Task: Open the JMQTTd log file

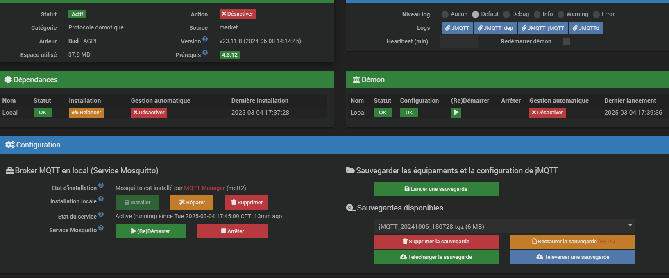Action: point(586,28)
